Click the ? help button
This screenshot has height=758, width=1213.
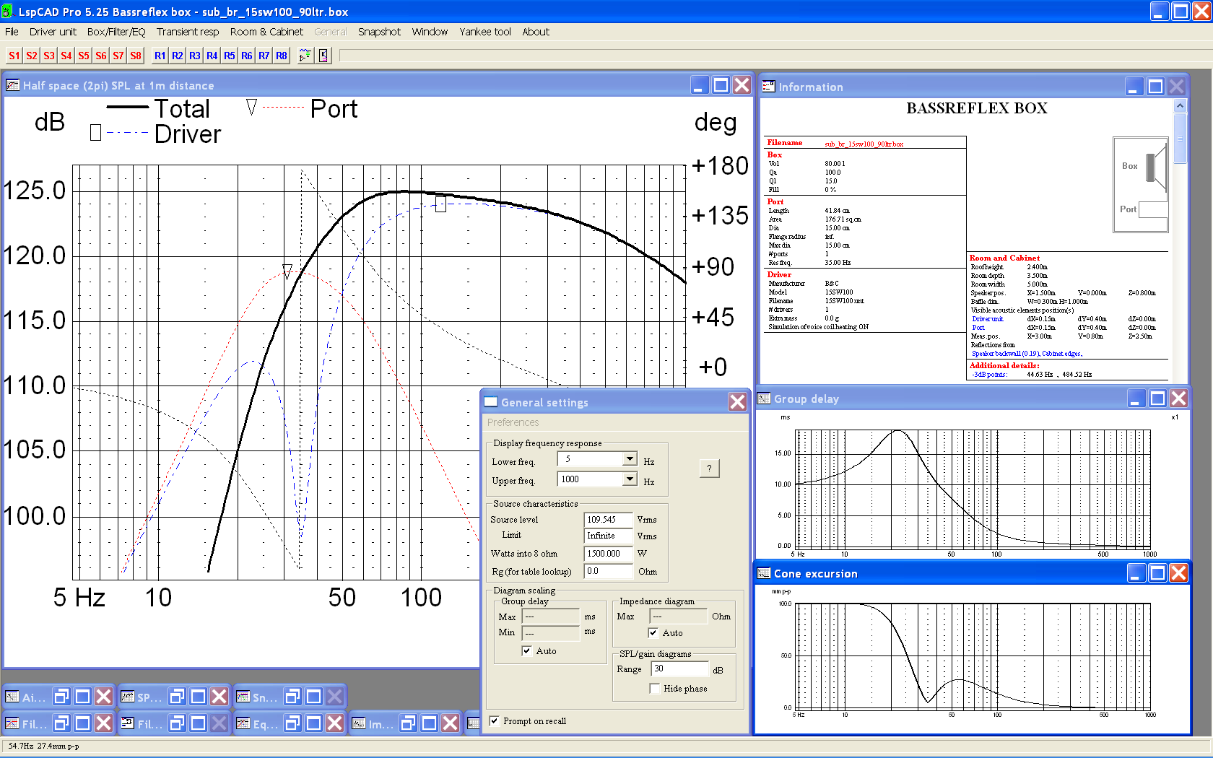pyautogui.click(x=710, y=469)
